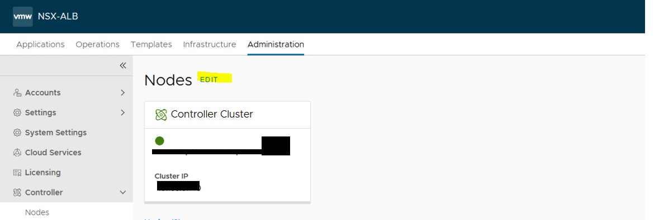Viewport: 659px width, 220px height.
Task: Click the Accounts people icon
Action: (x=17, y=92)
